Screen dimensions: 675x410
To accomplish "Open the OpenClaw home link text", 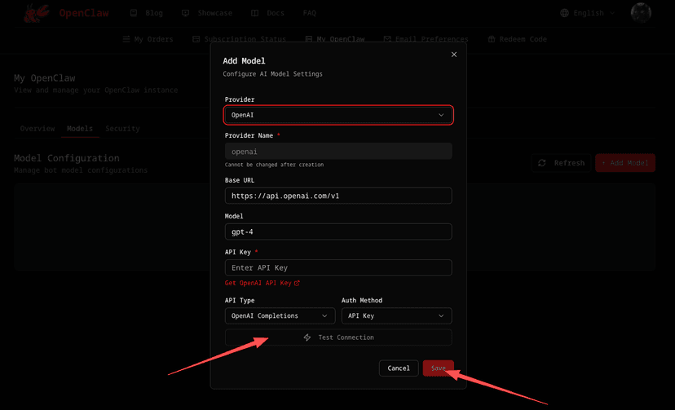I will click(x=84, y=13).
